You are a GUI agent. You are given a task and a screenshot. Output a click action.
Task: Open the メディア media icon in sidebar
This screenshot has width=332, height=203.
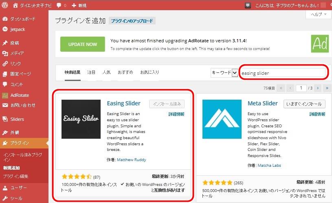point(5,53)
